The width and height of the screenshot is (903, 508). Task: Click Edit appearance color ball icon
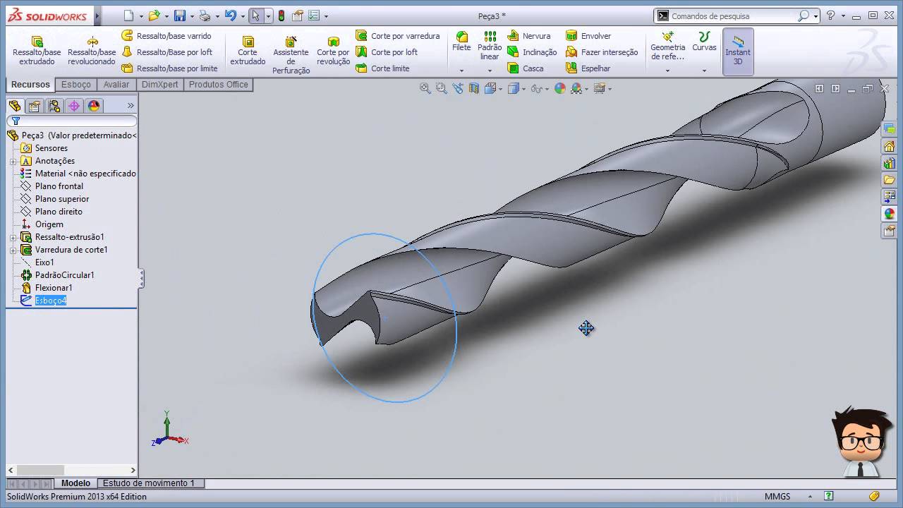[560, 88]
